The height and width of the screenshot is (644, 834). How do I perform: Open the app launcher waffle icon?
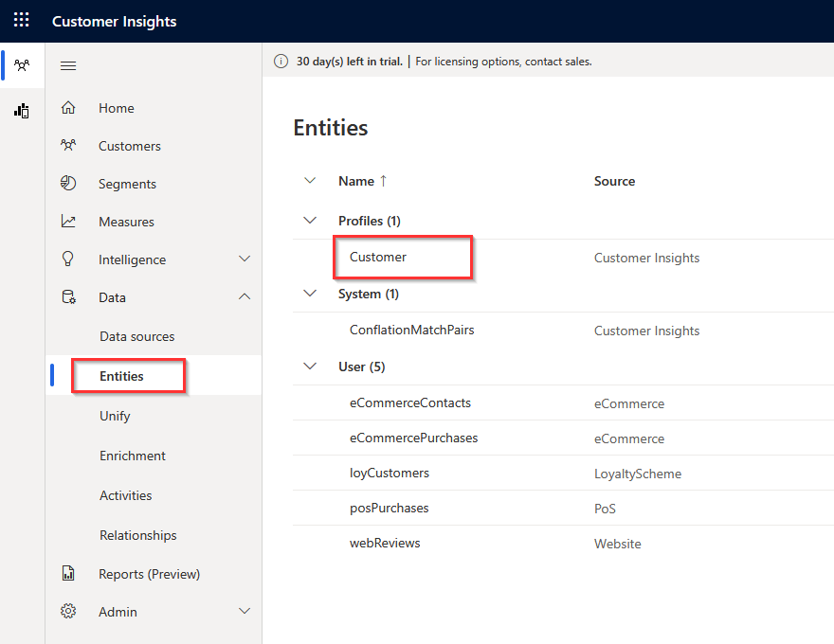click(x=21, y=21)
